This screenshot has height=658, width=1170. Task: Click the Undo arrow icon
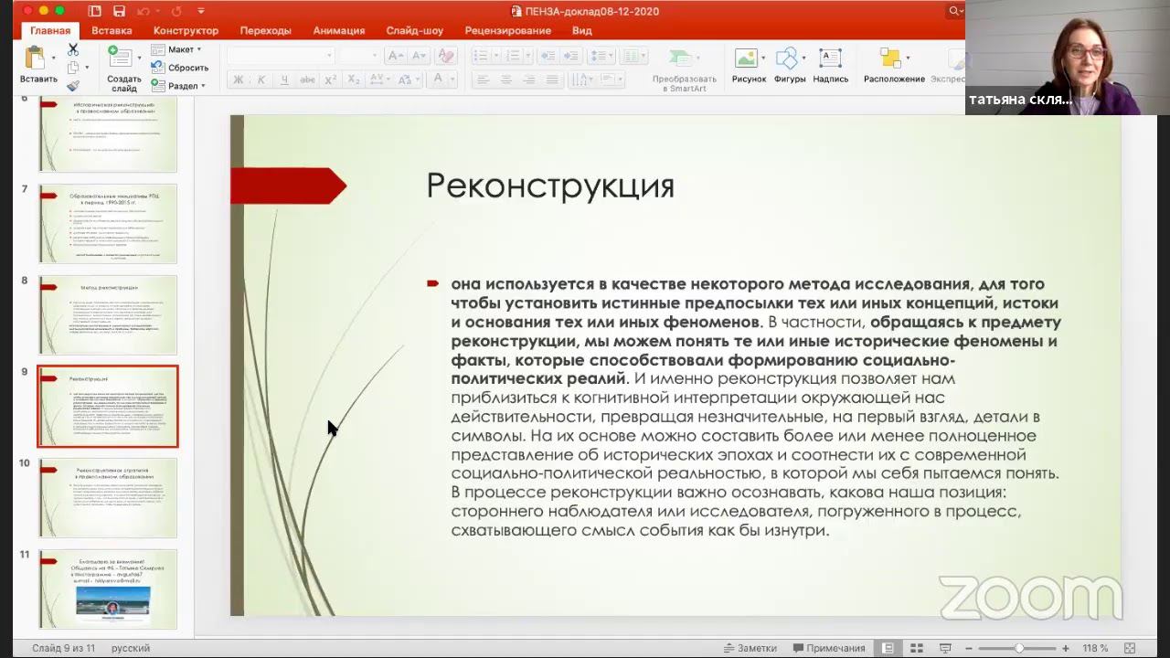[144, 11]
